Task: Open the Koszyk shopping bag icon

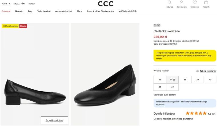Action: coord(206,2)
